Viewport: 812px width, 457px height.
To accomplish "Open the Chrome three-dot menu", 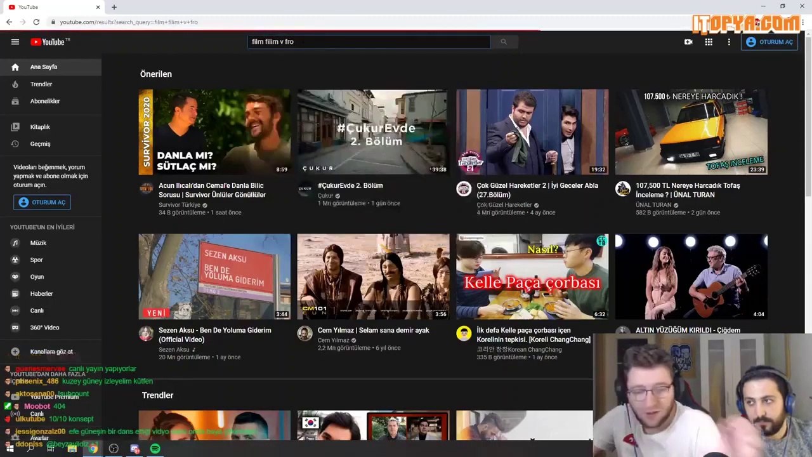I will (x=802, y=22).
